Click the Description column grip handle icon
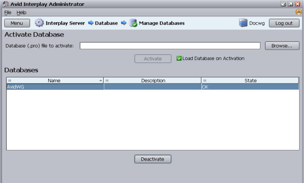The height and width of the screenshot is (183, 304). 107,80
